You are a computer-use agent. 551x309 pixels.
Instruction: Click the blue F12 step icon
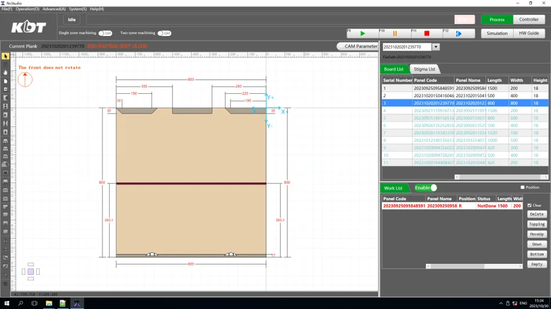tap(459, 34)
